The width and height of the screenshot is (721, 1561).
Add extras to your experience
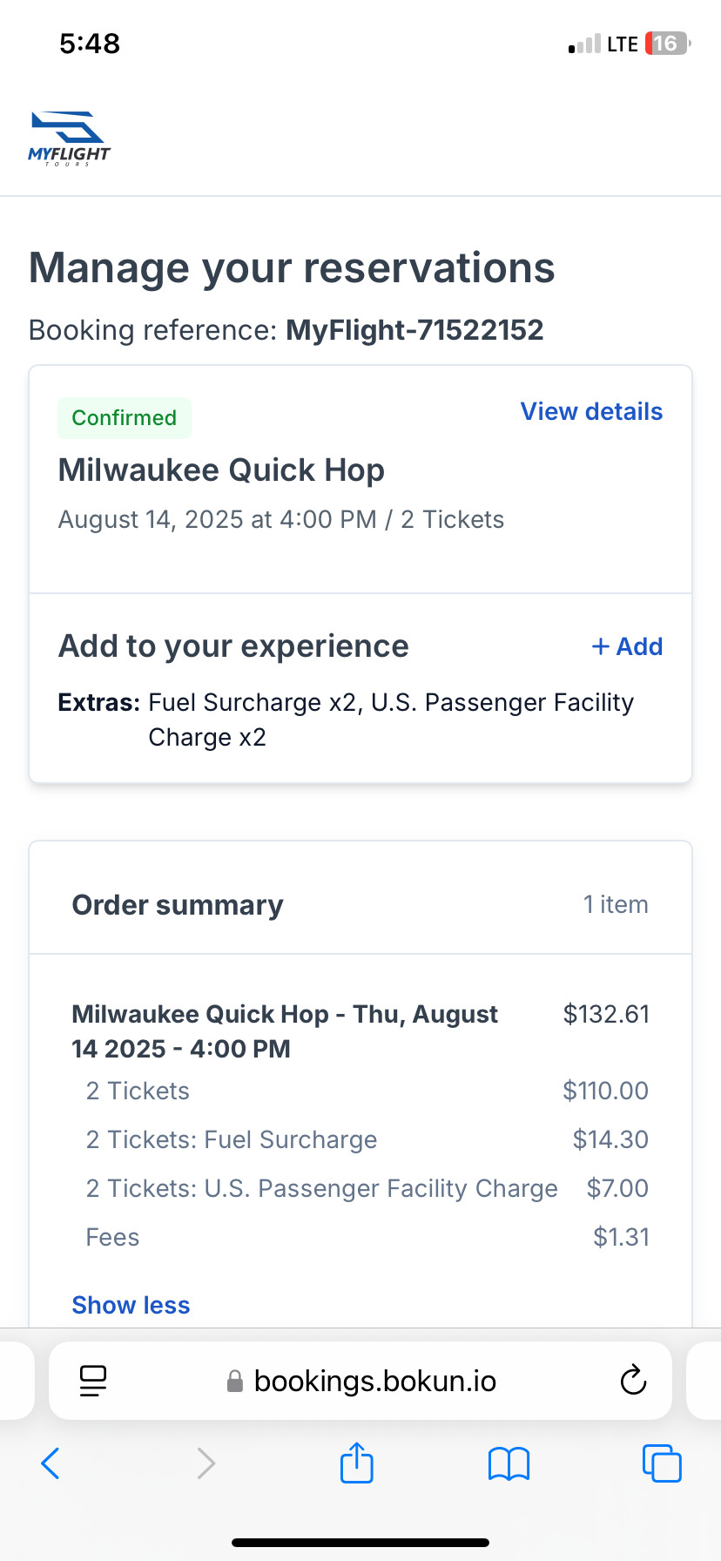[x=627, y=646]
